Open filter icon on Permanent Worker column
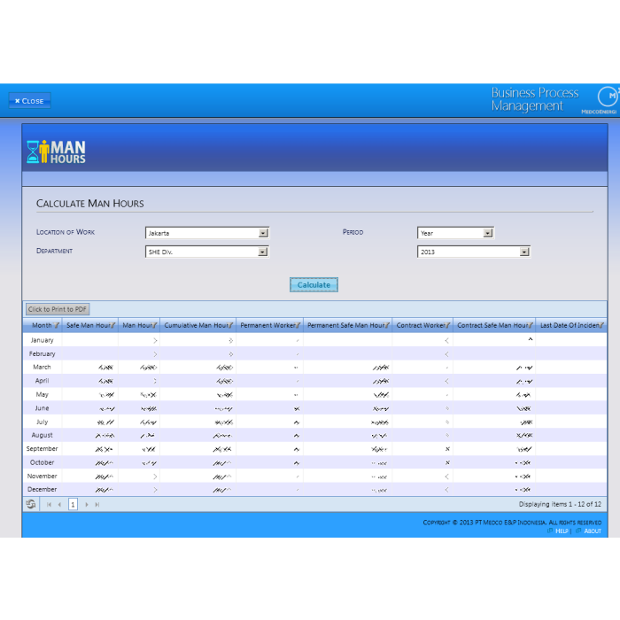620x620 pixels. coord(298,326)
